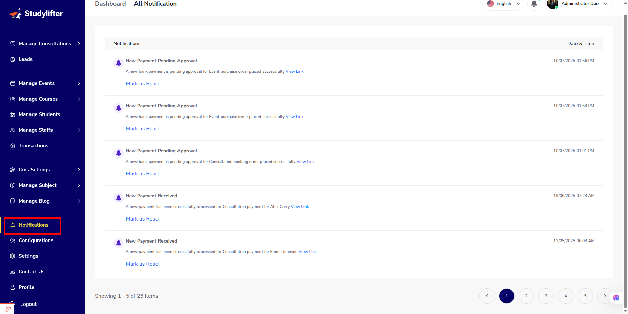Open View Link for Consultation booking notification
The height and width of the screenshot is (314, 628).
point(306,162)
